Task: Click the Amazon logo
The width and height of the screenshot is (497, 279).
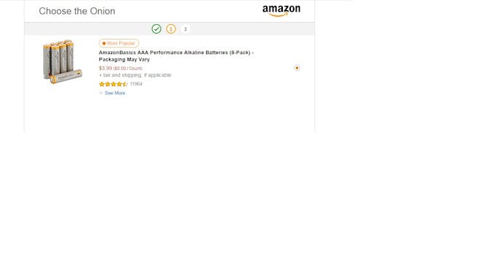Action: click(x=281, y=11)
